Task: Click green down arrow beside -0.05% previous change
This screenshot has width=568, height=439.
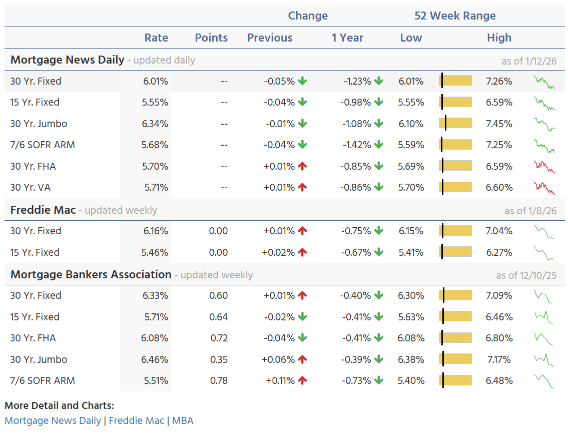Action: click(x=302, y=81)
